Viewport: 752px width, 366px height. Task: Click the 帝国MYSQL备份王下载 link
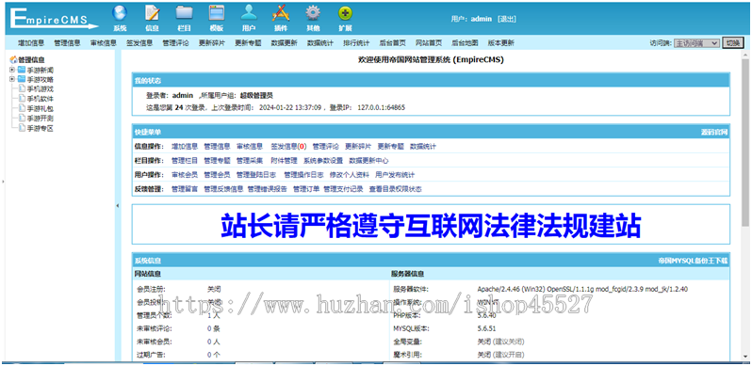pos(693,261)
